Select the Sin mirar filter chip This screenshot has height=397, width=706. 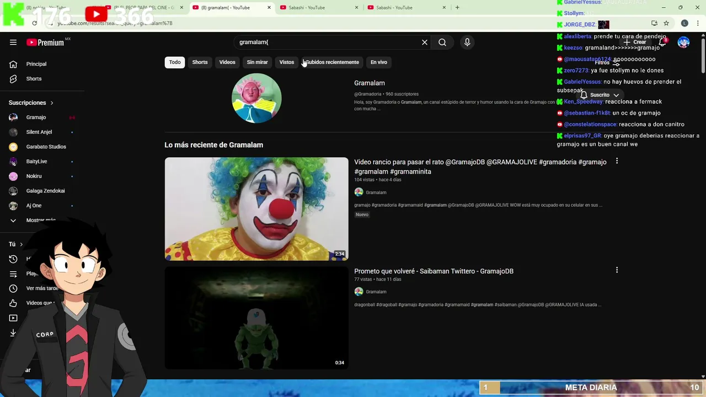[x=257, y=62]
